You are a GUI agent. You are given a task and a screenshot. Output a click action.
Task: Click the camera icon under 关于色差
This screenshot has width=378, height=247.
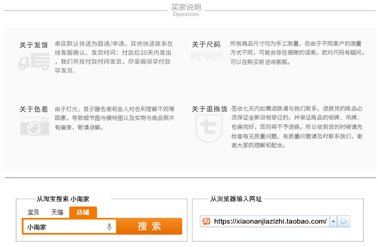34,125
